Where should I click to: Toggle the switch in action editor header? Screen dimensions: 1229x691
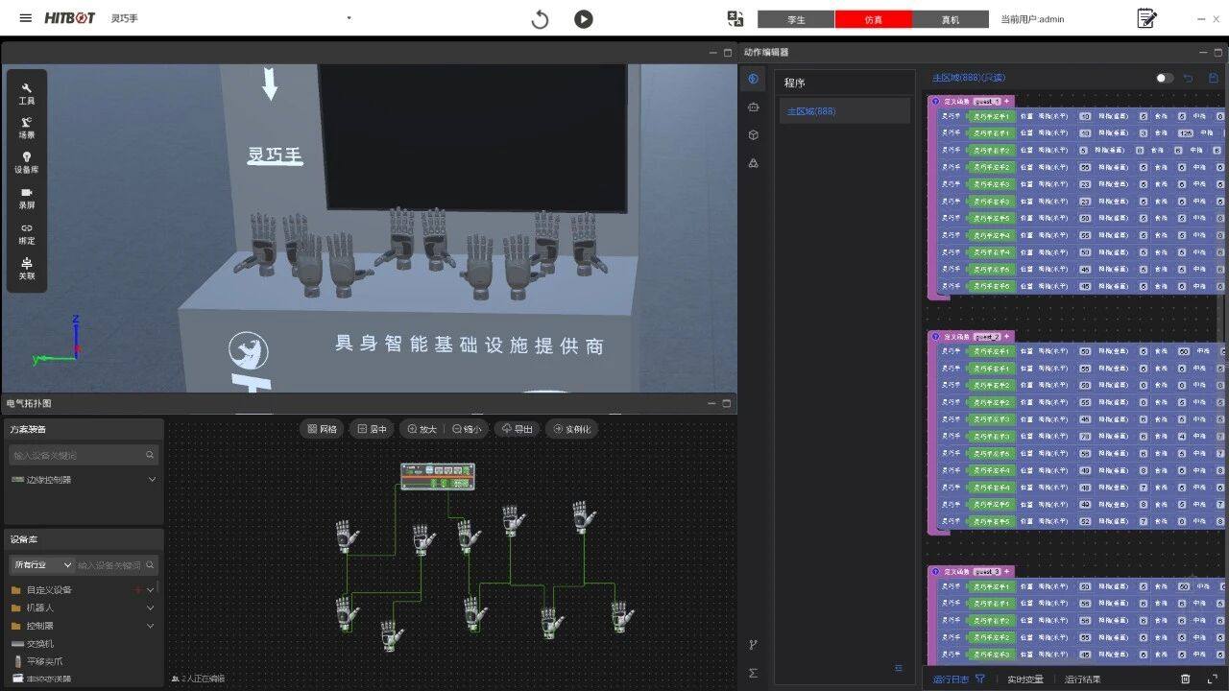1164,78
